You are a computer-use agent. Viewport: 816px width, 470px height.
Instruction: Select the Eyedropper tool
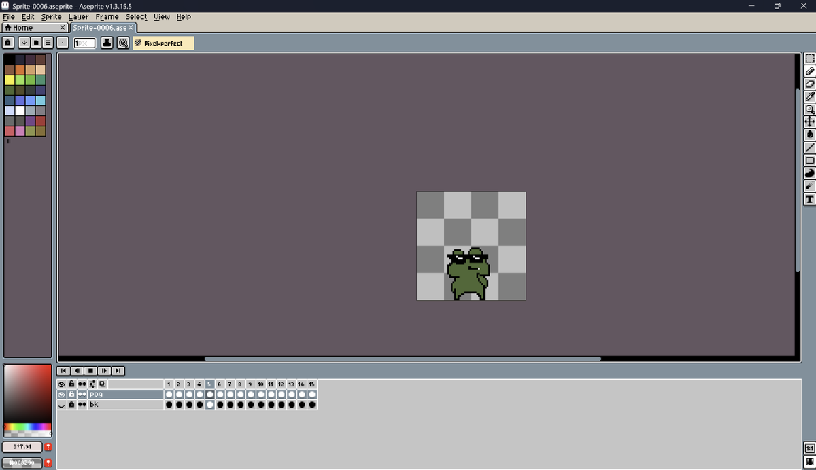809,96
